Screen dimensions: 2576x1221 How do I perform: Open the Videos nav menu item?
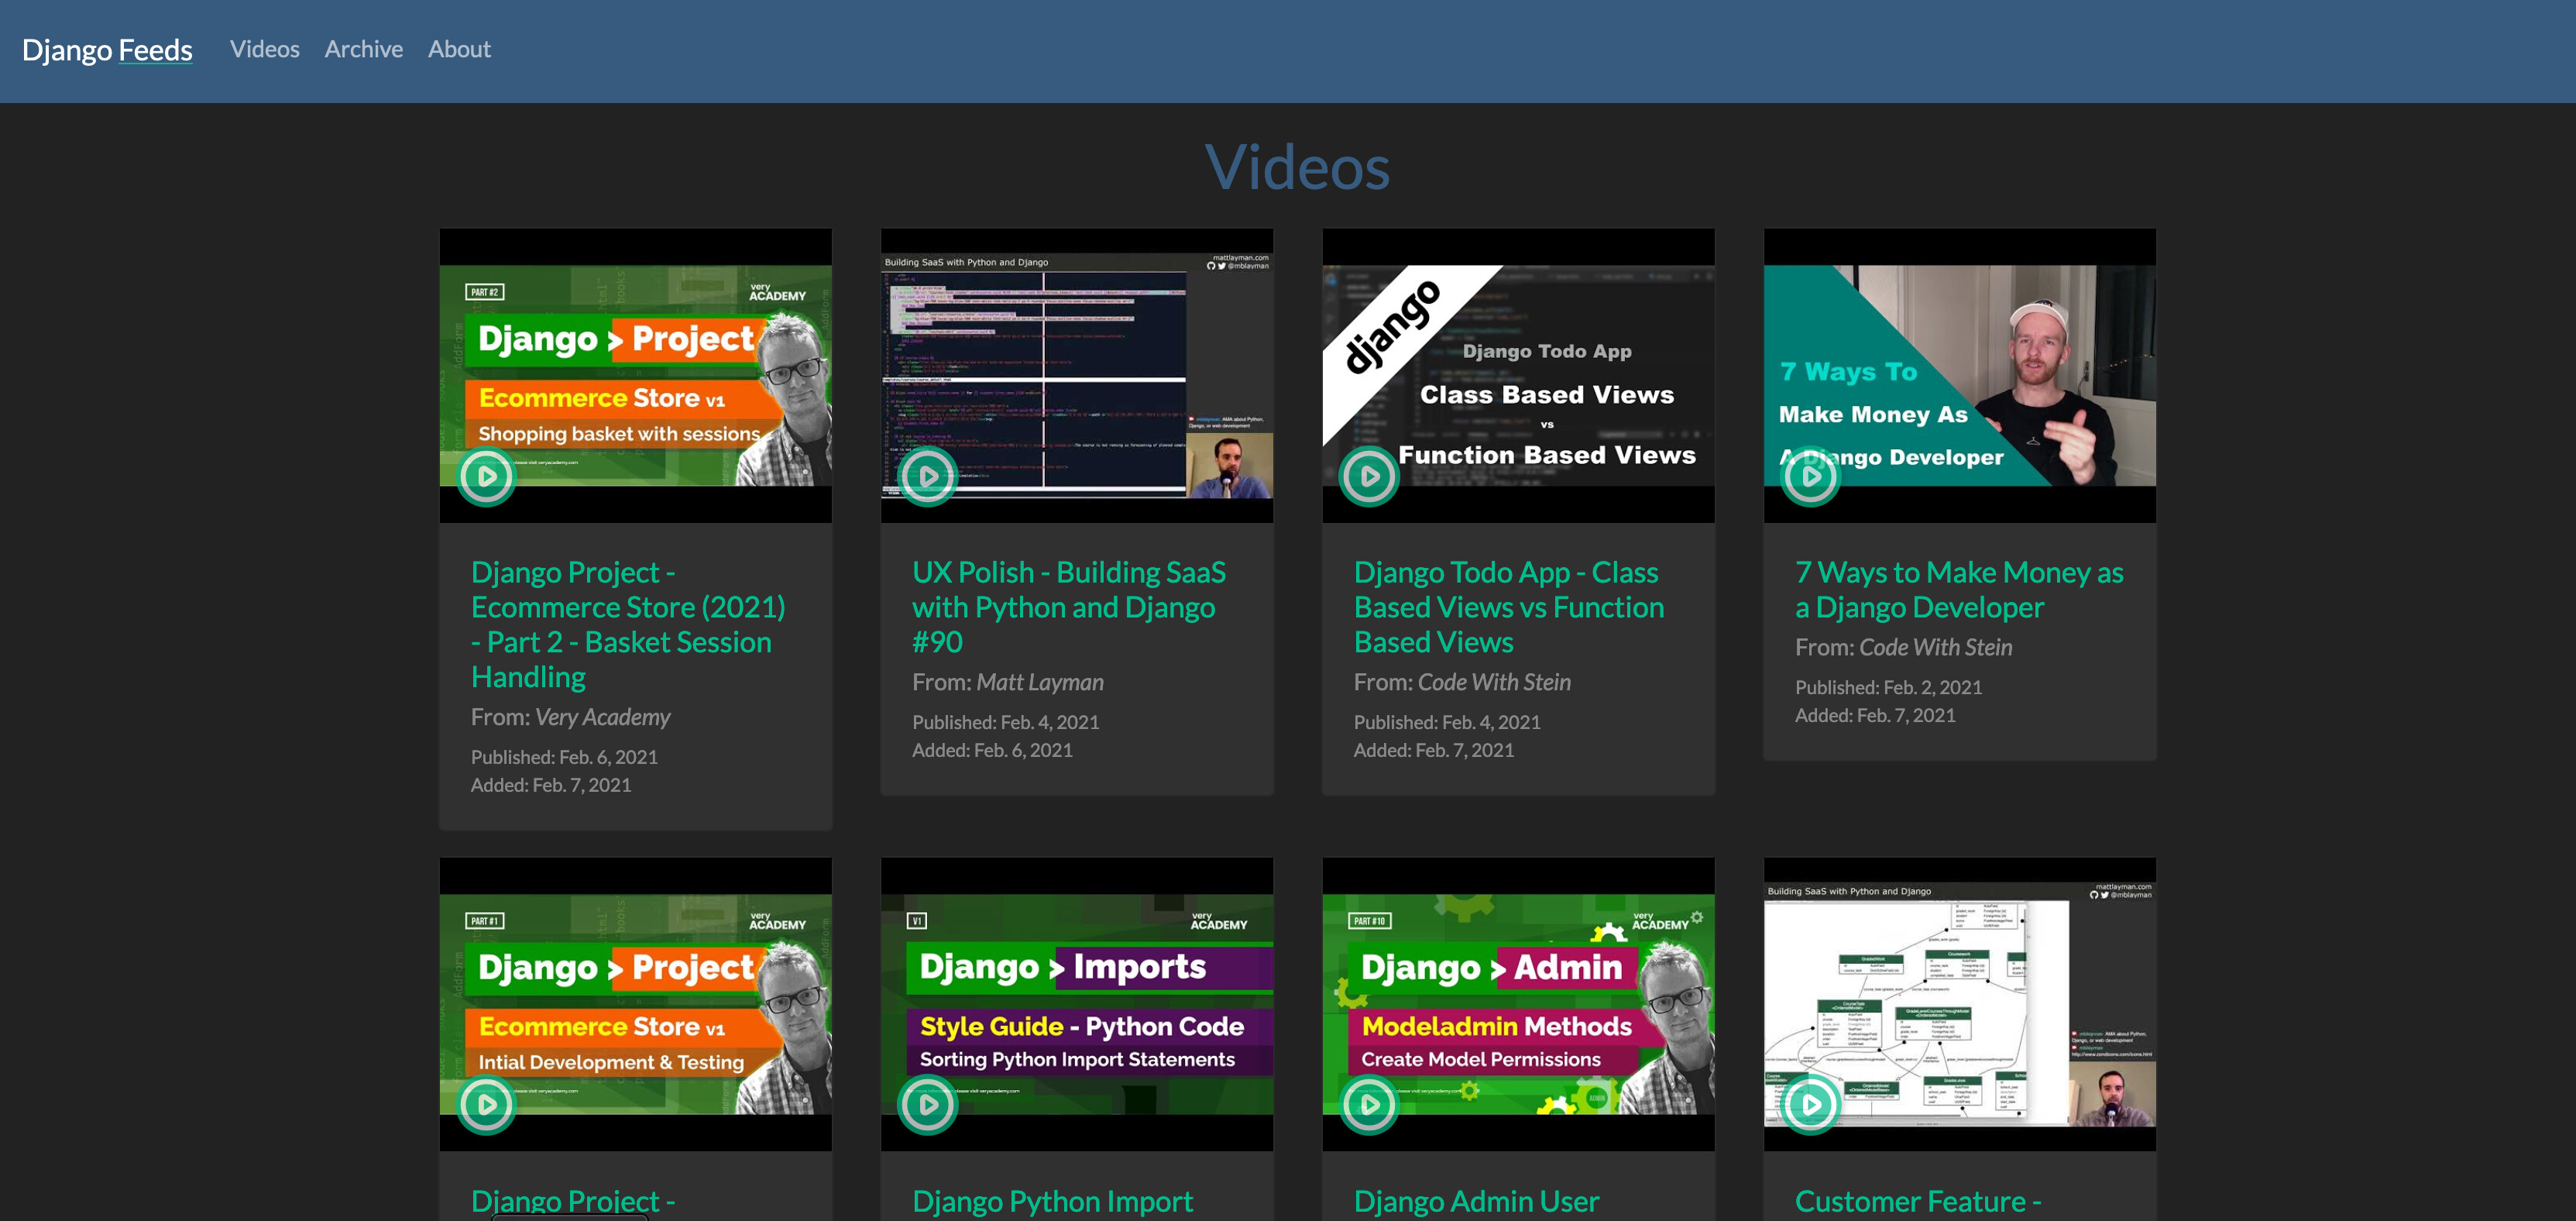(264, 49)
